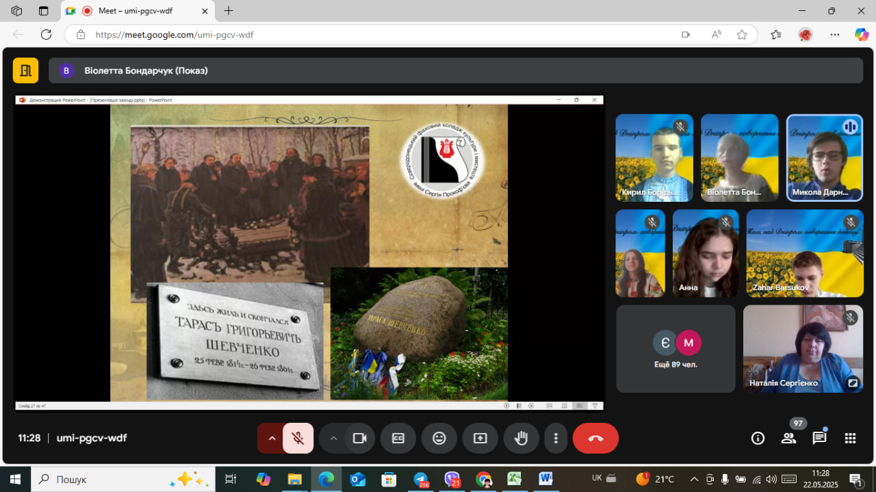Viewport: 876px width, 492px height.
Task: Open Edge settings and more menu
Action: click(834, 34)
